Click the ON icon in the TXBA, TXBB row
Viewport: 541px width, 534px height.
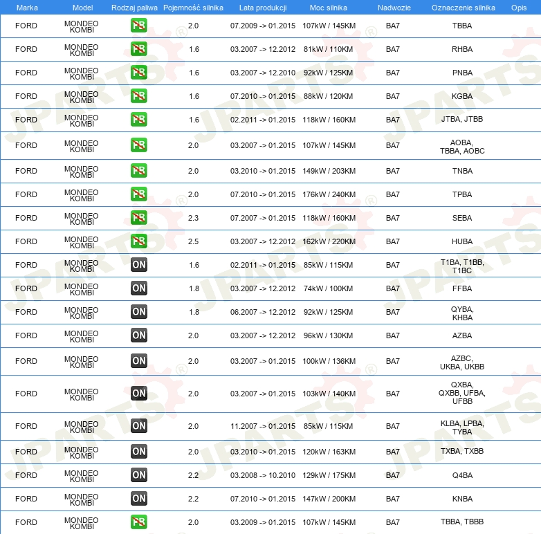pyautogui.click(x=139, y=452)
